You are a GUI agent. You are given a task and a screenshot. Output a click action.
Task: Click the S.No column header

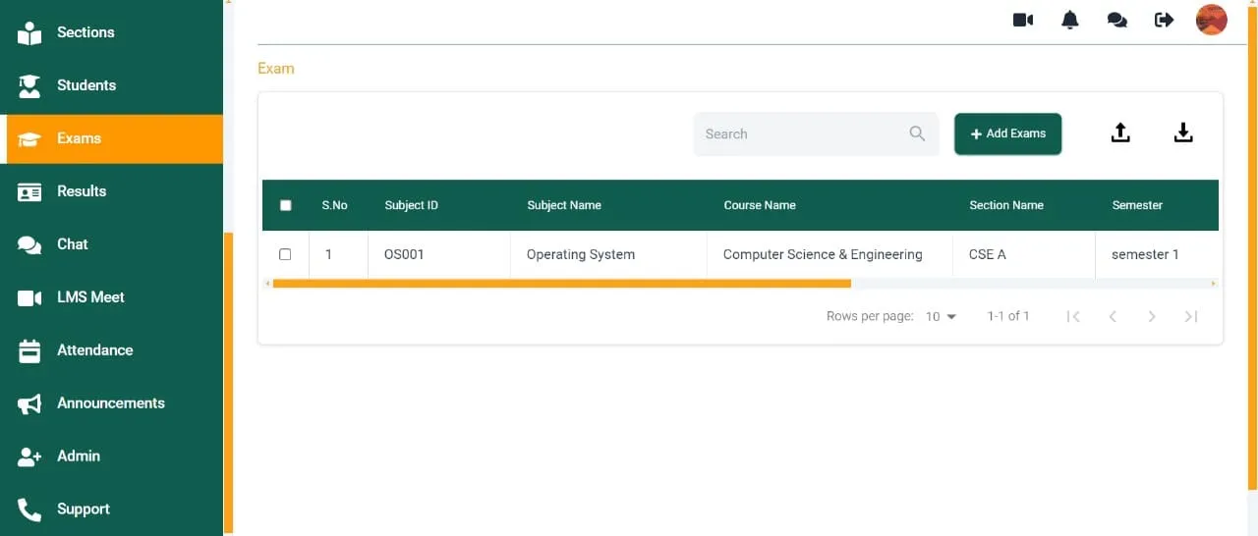pyautogui.click(x=335, y=205)
